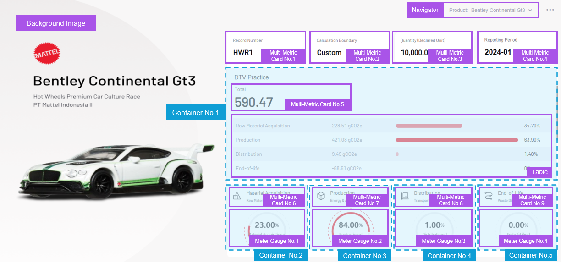Open the three-dot more options menu
561x264 pixels.
[550, 10]
